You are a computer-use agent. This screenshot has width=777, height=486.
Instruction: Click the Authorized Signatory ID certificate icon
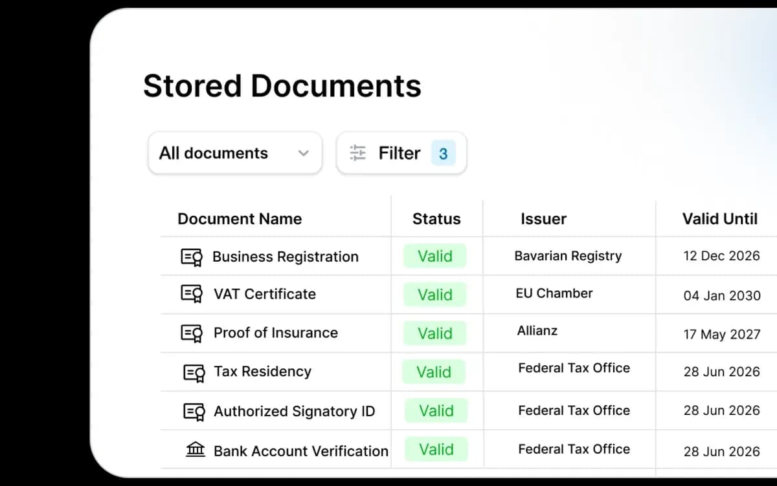[x=194, y=412]
